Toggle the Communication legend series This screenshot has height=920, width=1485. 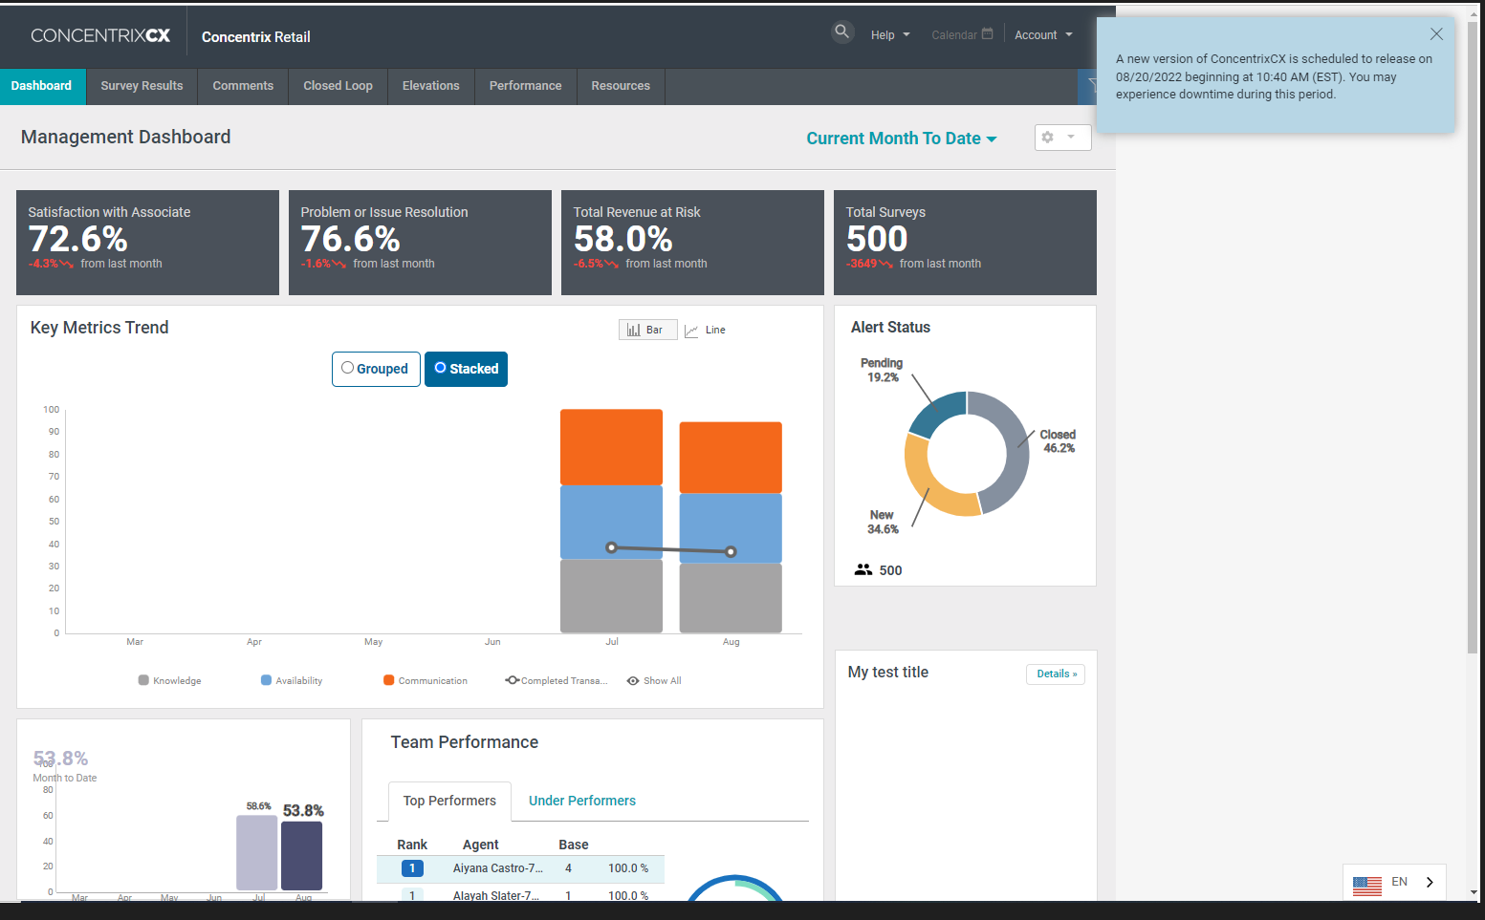[426, 680]
